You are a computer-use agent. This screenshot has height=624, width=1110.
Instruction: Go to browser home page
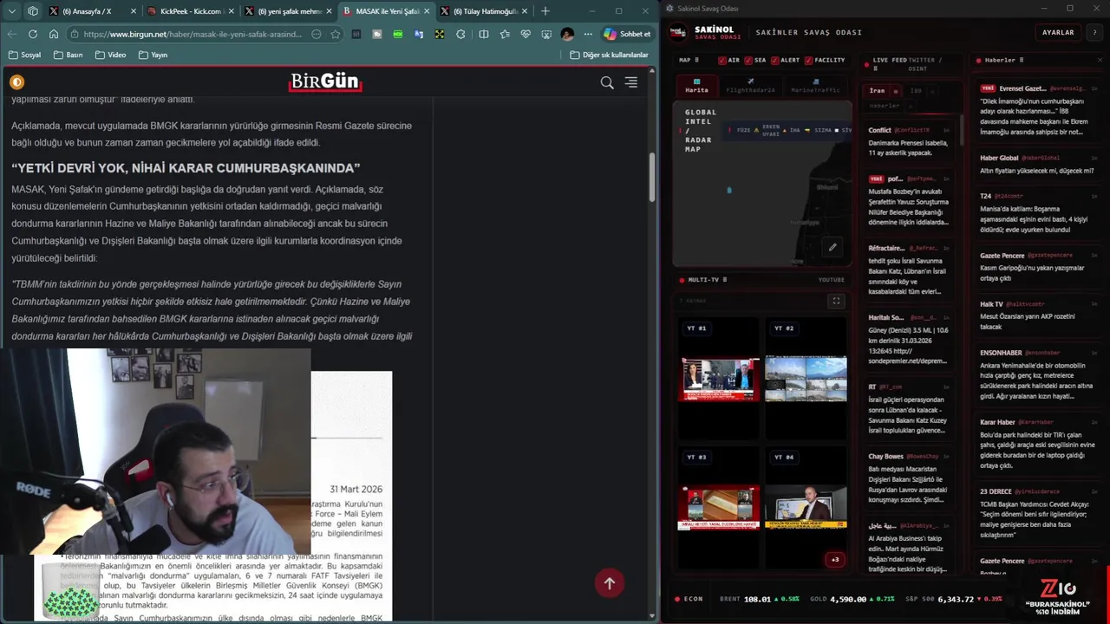[x=54, y=34]
